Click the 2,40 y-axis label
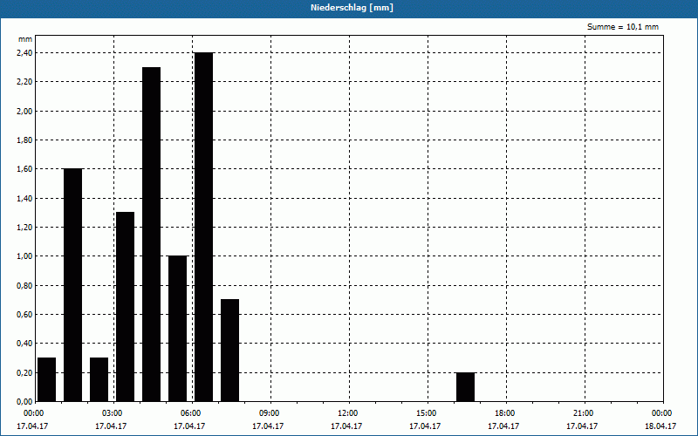Screen dimensions: 698x436 [24, 53]
